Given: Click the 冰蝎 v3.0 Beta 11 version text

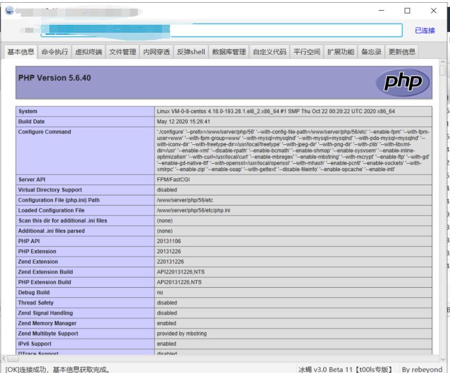Looking at the screenshot, I should click(x=345, y=369).
